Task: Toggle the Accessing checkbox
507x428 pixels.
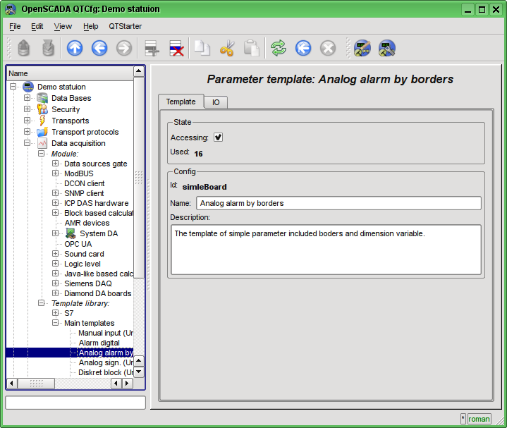Action: click(219, 137)
